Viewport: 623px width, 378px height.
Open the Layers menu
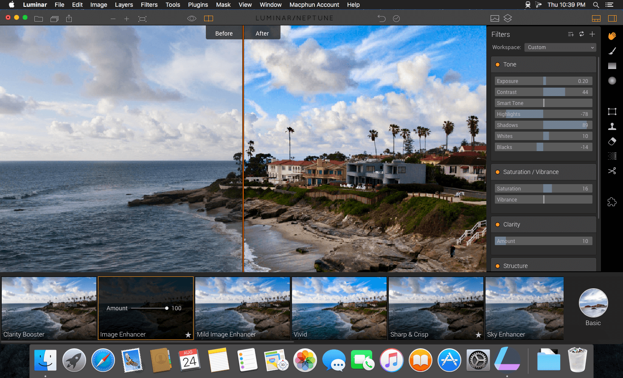coord(124,5)
